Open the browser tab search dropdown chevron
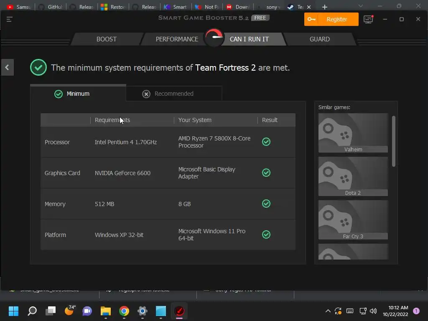This screenshot has width=428, height=321. pyautogui.click(x=361, y=6)
